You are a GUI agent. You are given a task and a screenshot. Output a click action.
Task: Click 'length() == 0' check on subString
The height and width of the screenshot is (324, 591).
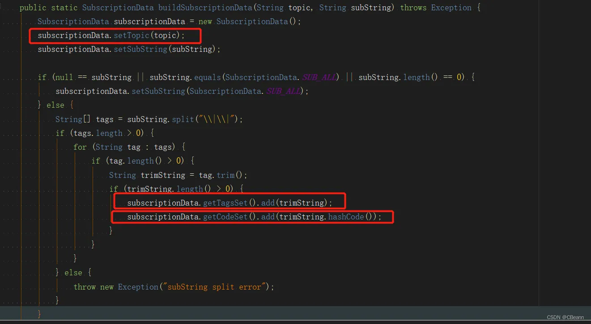coord(434,77)
